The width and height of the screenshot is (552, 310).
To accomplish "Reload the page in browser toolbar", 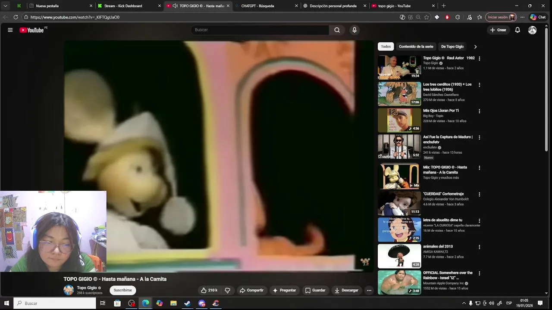I will click(16, 17).
